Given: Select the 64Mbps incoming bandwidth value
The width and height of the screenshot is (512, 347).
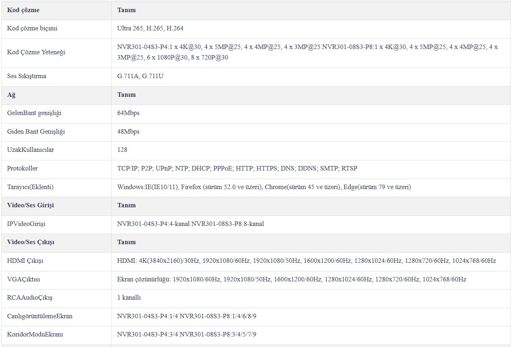Looking at the screenshot, I should point(128,113).
